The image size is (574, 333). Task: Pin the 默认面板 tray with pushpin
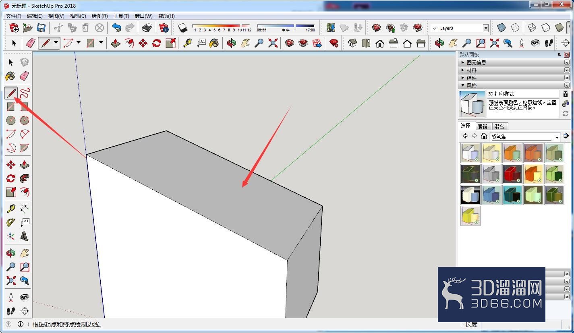point(559,55)
